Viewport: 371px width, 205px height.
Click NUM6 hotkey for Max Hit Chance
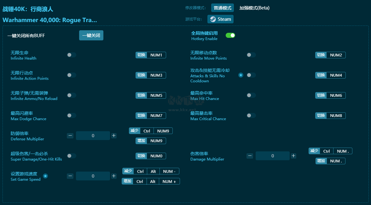(x=336, y=95)
